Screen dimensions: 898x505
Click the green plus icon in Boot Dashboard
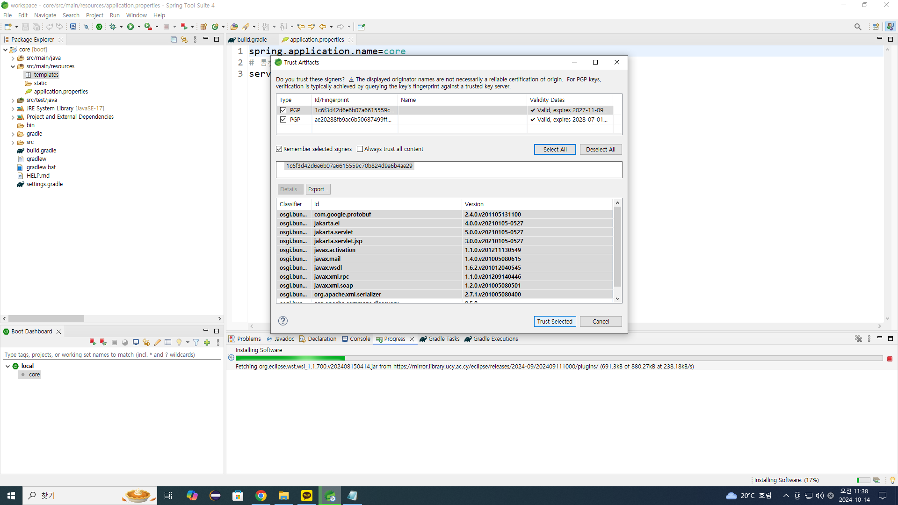pos(207,342)
